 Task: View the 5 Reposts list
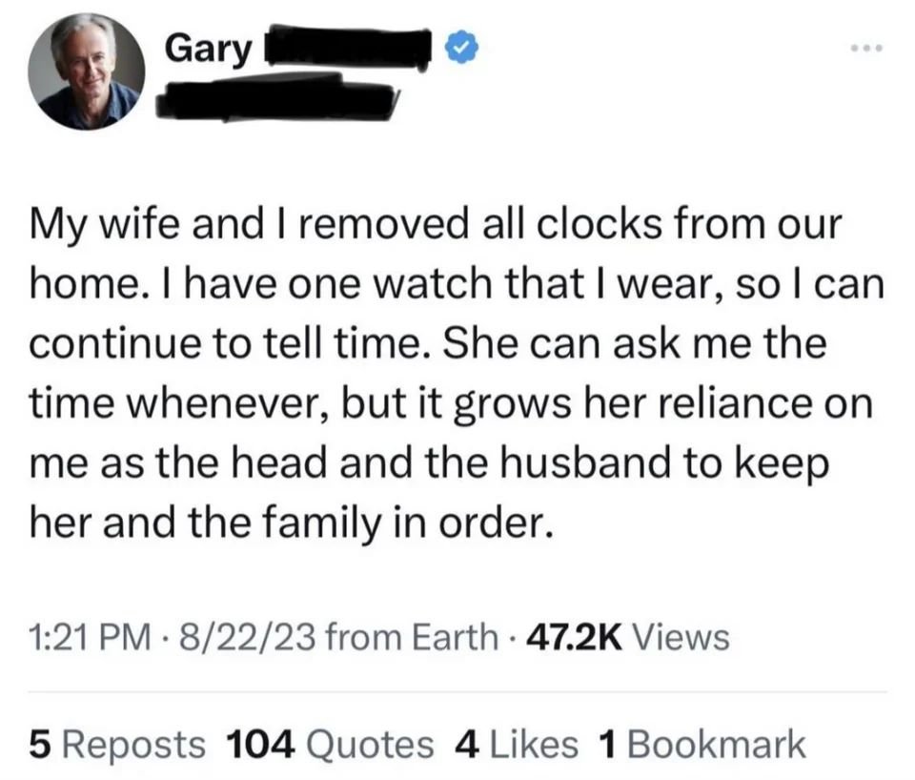coord(117,745)
